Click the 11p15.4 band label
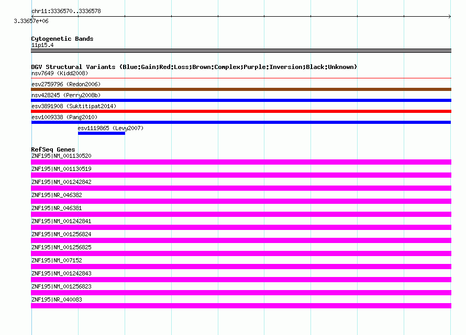 [42, 45]
